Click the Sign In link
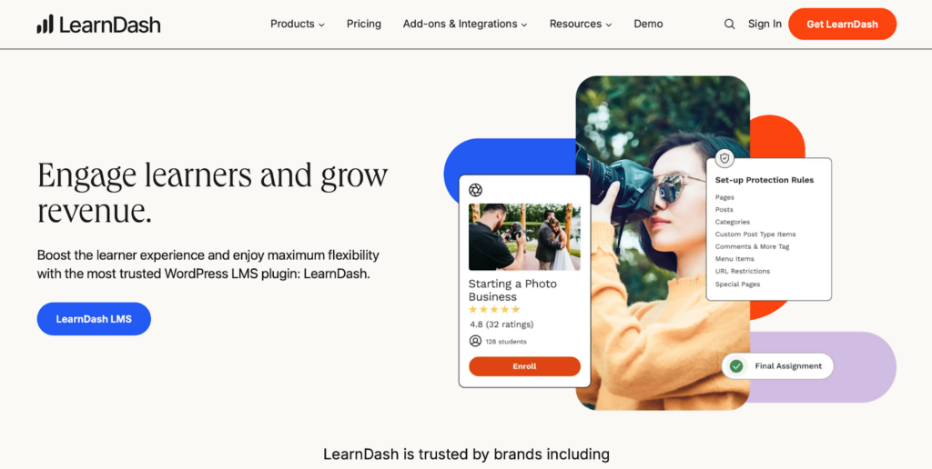The image size is (932, 469). [x=765, y=25]
